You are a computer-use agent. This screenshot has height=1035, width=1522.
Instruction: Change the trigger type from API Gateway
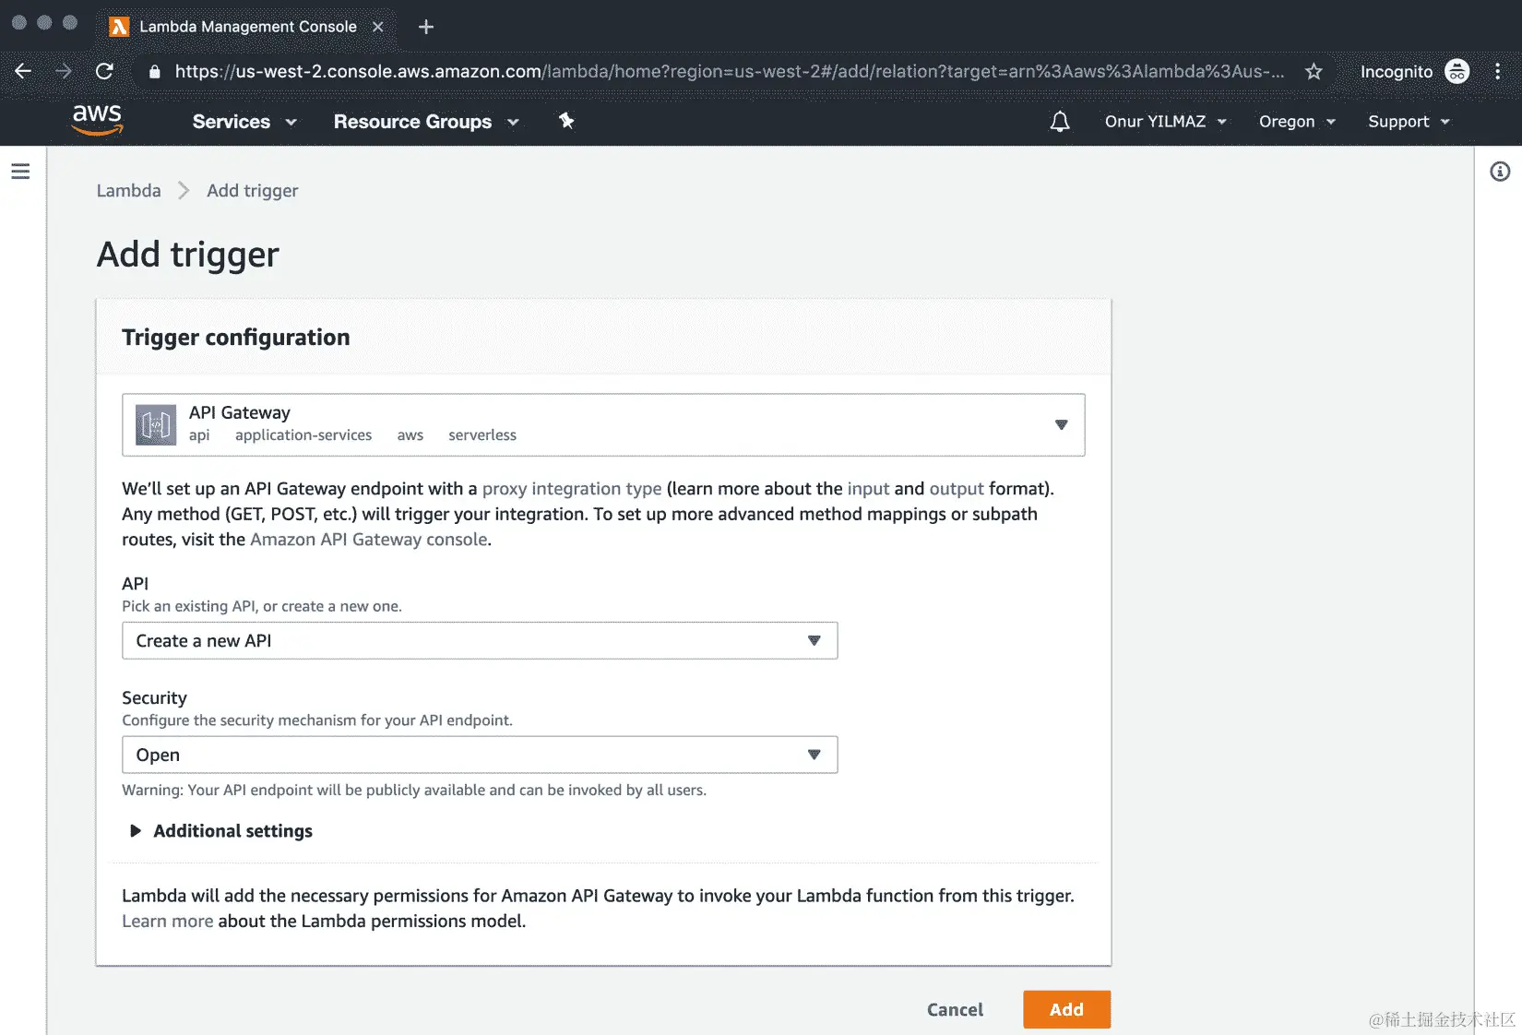pyautogui.click(x=1061, y=425)
